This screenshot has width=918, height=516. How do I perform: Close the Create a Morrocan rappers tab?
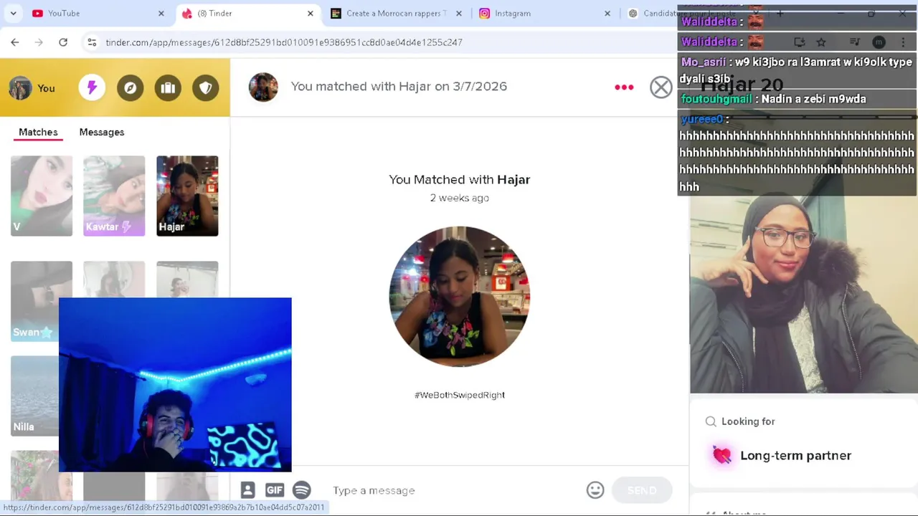459,13
